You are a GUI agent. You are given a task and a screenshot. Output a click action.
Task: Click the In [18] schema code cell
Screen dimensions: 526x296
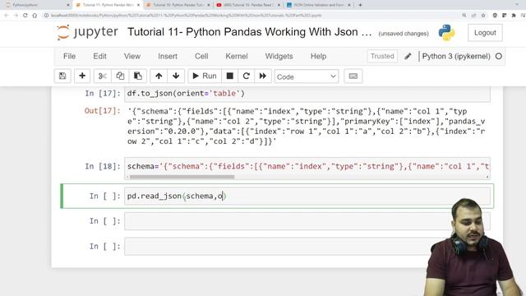click(307, 166)
